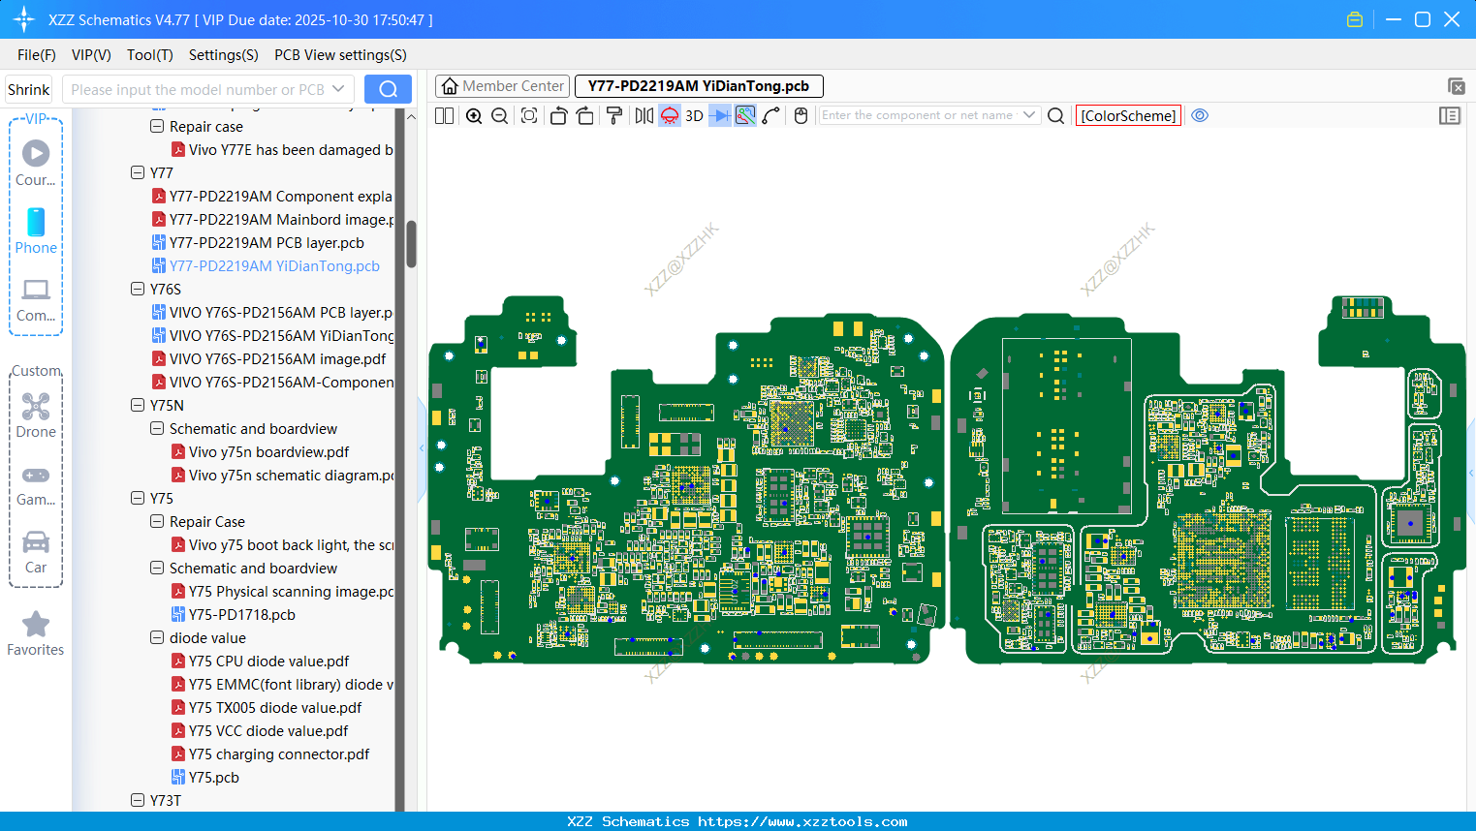Open the component or net name dropdown
Screen dimensions: 1476x831
1029,115
